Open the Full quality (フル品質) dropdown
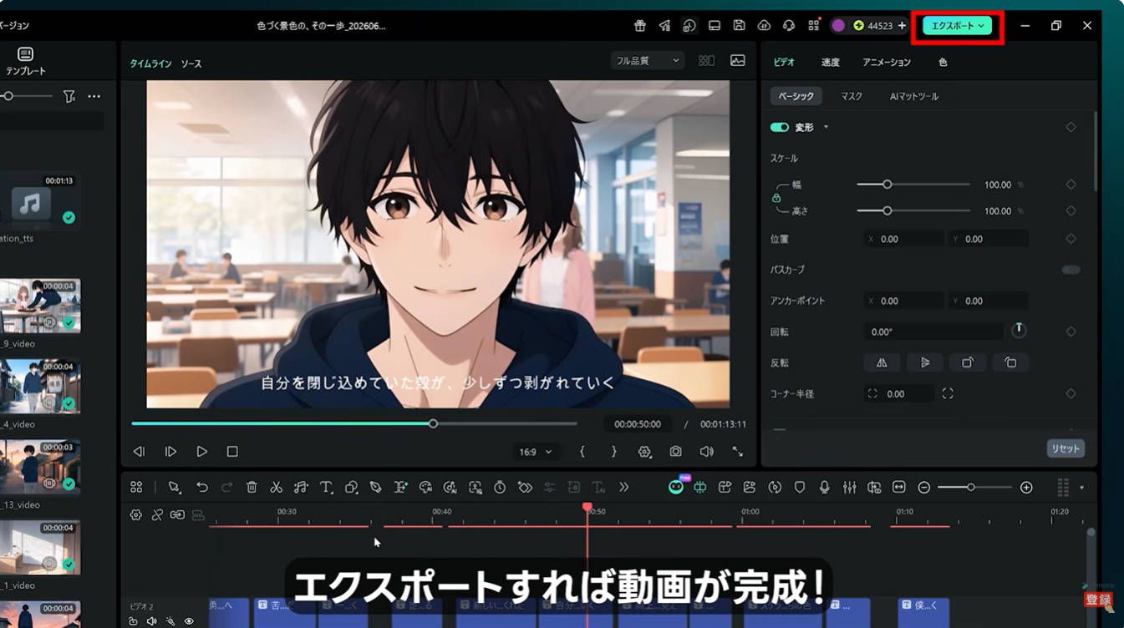 tap(648, 60)
